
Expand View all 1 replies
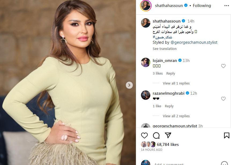pos(176,83)
